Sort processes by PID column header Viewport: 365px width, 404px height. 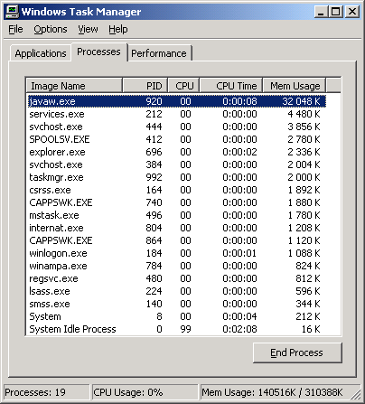pos(145,86)
